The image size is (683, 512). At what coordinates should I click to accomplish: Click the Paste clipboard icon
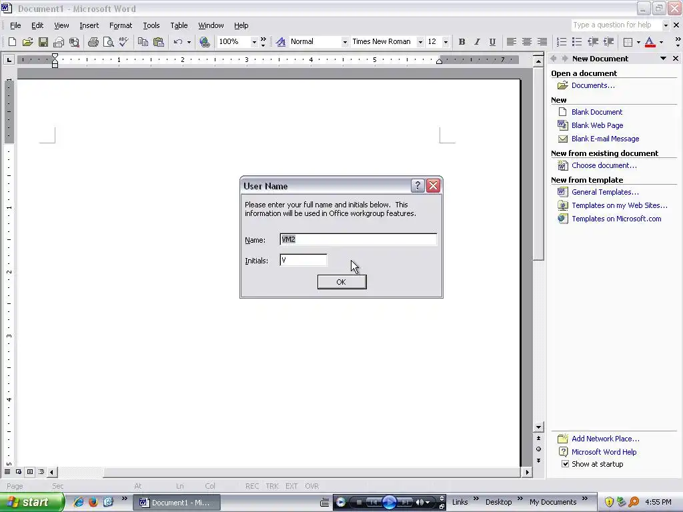(x=159, y=42)
